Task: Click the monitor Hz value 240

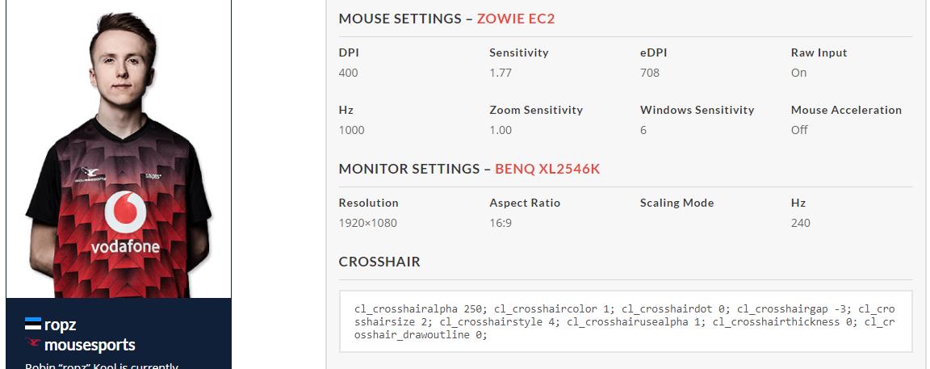Action: tap(800, 223)
